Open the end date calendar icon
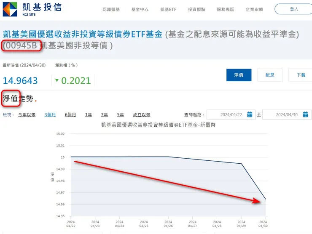 pyautogui.click(x=305, y=114)
